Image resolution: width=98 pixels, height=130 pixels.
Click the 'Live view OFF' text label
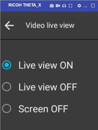pos(48,87)
